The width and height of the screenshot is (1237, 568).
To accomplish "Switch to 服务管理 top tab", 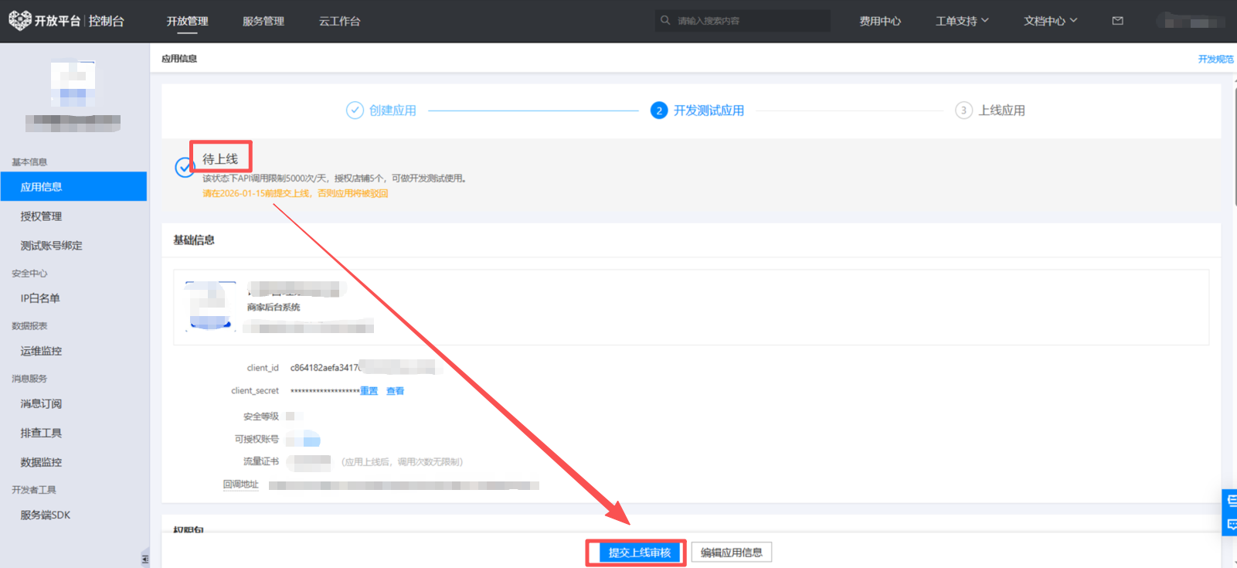I will [263, 21].
